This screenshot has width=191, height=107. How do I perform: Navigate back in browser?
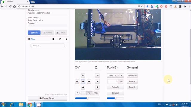click(x=2, y=7)
